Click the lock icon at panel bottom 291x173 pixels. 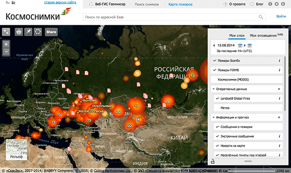[213, 161]
